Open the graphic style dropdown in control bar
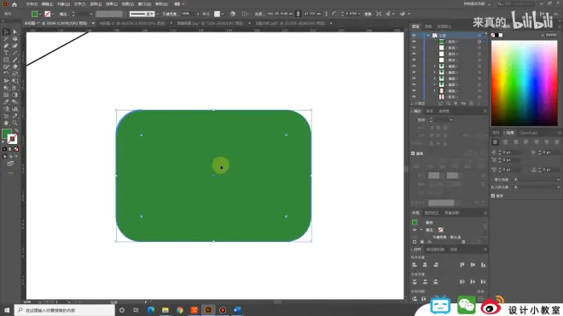The height and width of the screenshot is (316, 563). click(x=223, y=14)
